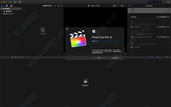
Task: Toggle the Browser panel button
Action: [x=150, y=2]
